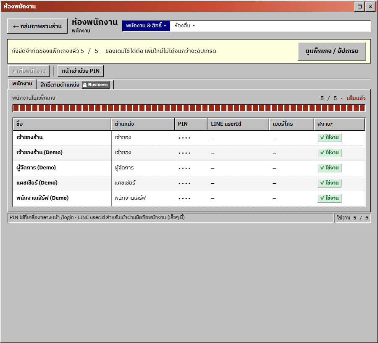Toggle ใช้งาน status for เจ้าของร้าน (Demo)

tap(329, 153)
